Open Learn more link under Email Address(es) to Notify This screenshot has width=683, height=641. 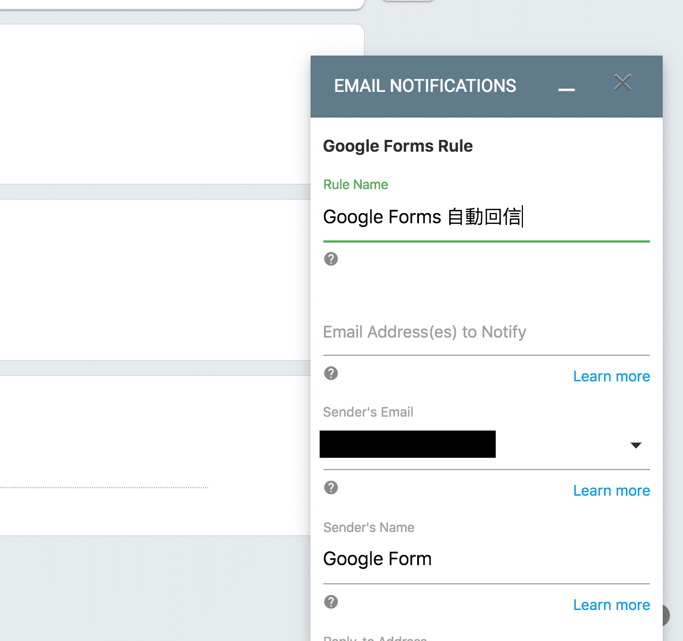(x=611, y=377)
